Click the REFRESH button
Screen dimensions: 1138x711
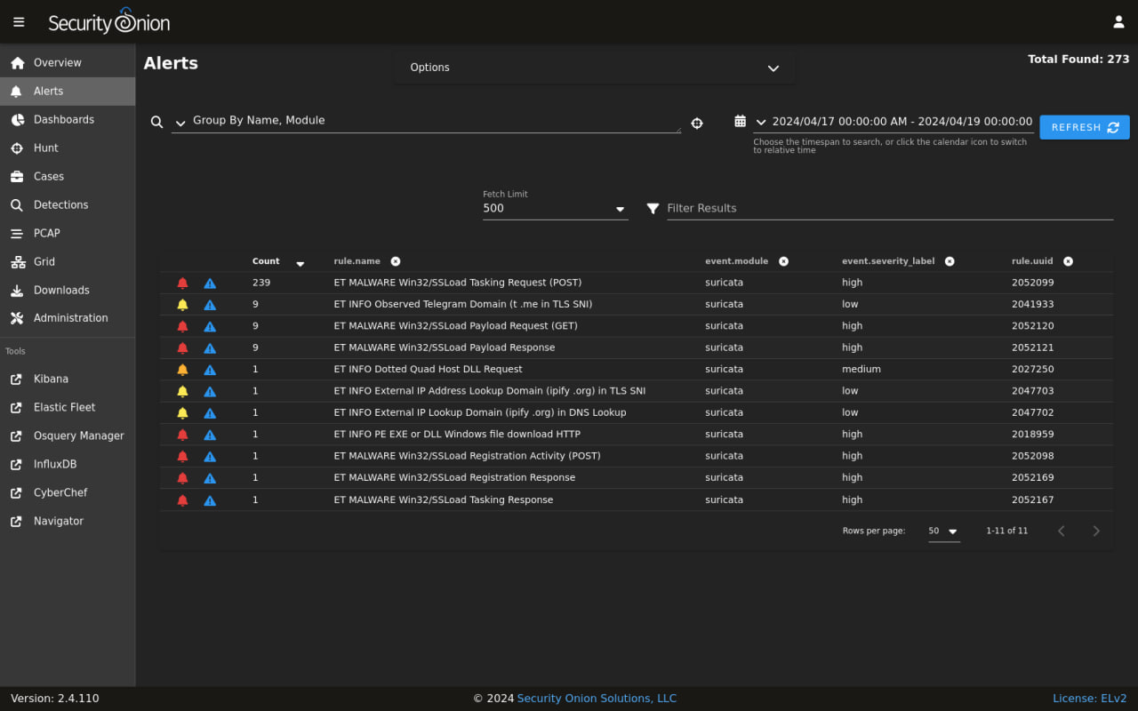point(1085,127)
